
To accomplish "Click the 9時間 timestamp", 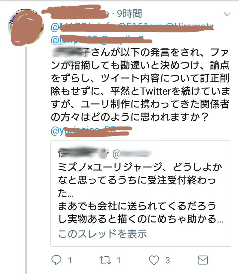I will [x=129, y=13].
